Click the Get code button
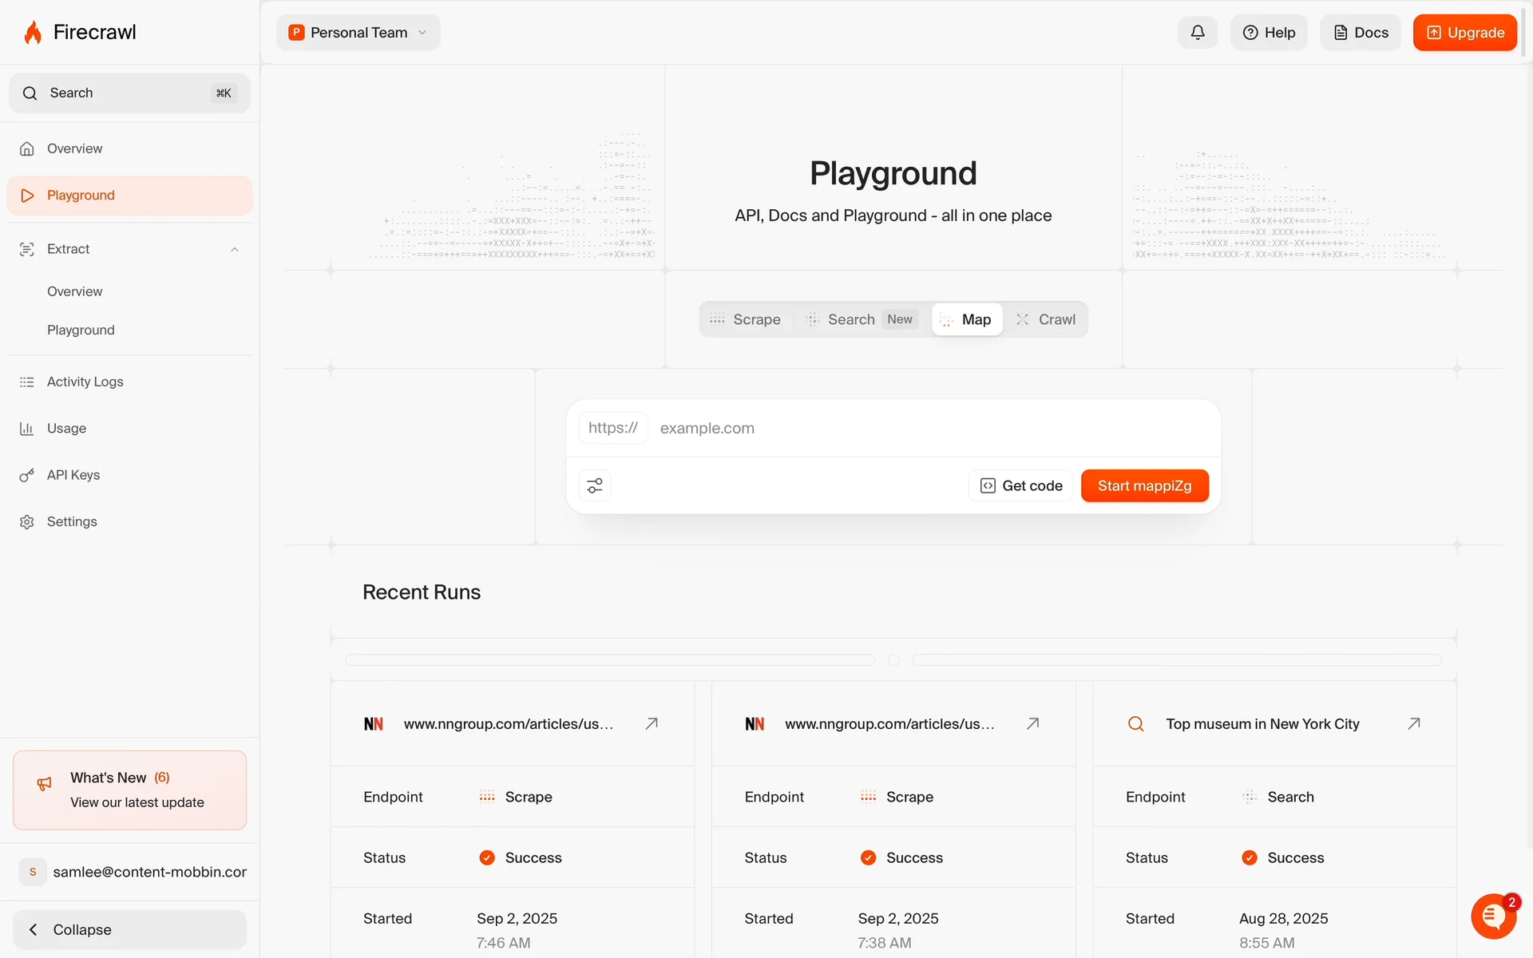Image resolution: width=1533 pixels, height=958 pixels. click(x=1021, y=485)
